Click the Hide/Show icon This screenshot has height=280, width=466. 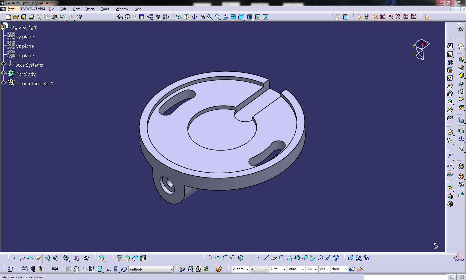click(x=258, y=17)
